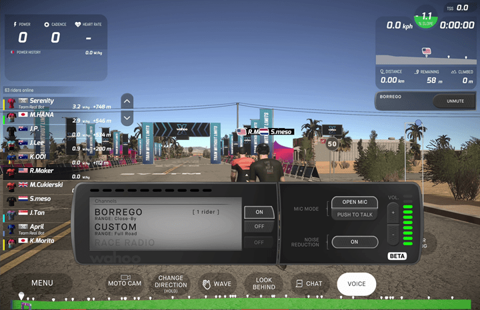
Task: Unmute the Borrego channel
Action: pyautogui.click(x=455, y=101)
